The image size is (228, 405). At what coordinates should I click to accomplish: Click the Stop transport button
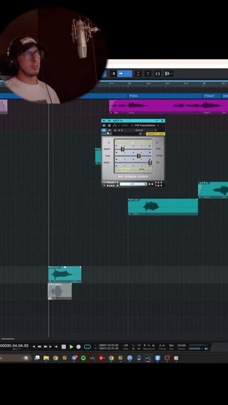click(x=63, y=347)
